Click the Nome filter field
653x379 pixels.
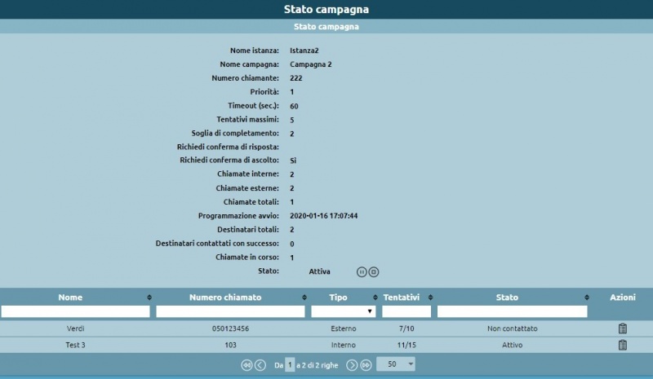[75, 311]
